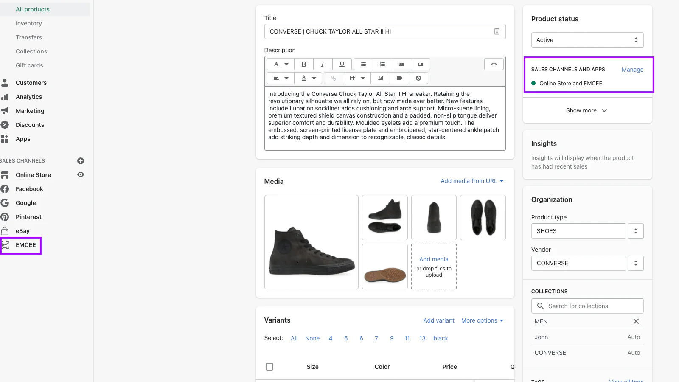Image resolution: width=679 pixels, height=382 pixels.
Task: Open the Pinterest sales channel
Action: pos(28,217)
